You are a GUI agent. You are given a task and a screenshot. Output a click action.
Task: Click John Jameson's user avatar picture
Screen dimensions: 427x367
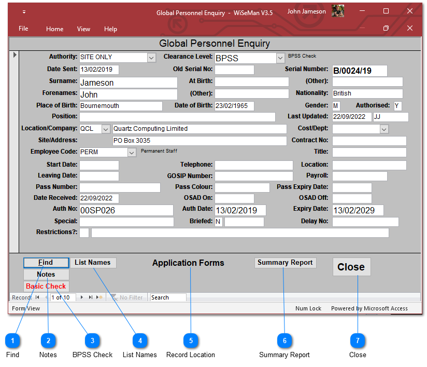click(x=338, y=11)
